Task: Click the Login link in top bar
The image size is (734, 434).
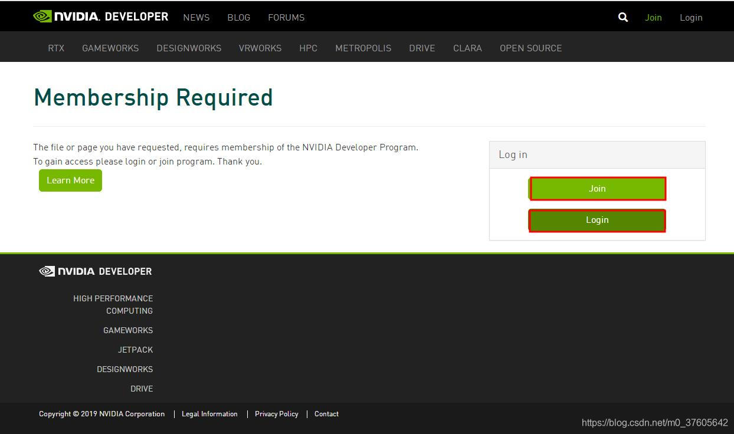Action: click(x=691, y=18)
